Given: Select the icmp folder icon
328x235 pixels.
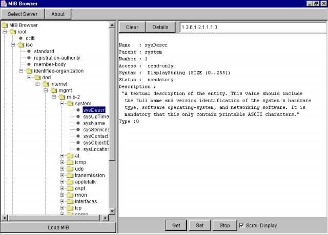Looking at the screenshot, I should click(x=70, y=162).
